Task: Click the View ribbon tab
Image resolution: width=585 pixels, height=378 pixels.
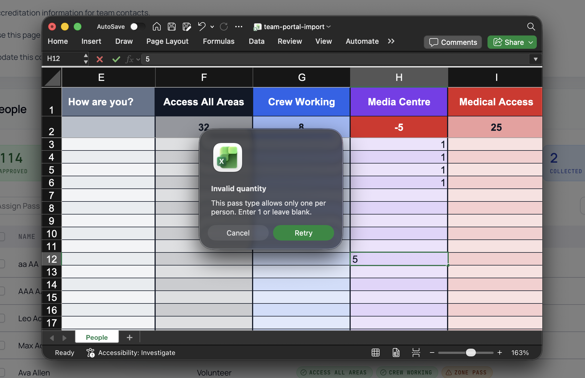Action: pyautogui.click(x=324, y=41)
